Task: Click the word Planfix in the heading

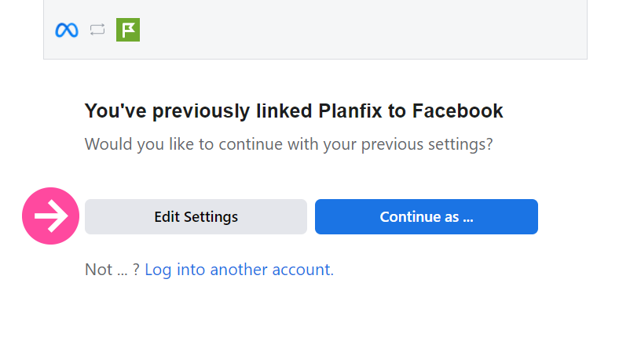Action: point(353,111)
